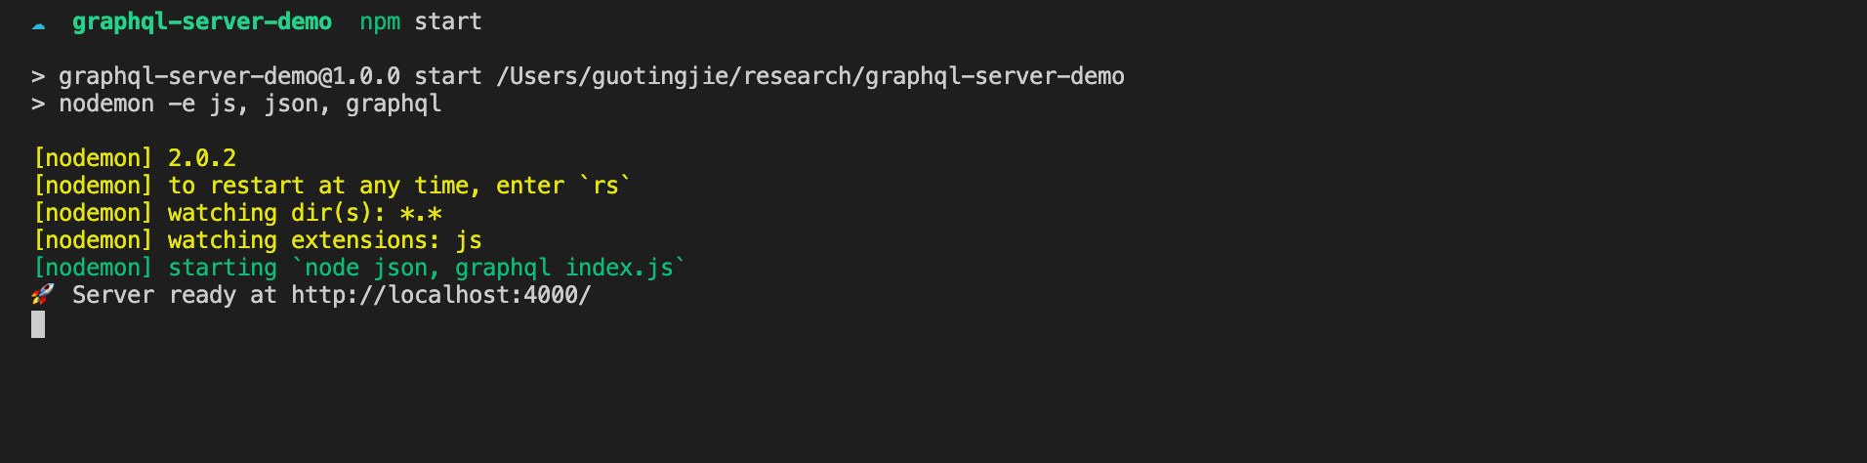Click the rocket emoji before Server ready

[42, 295]
